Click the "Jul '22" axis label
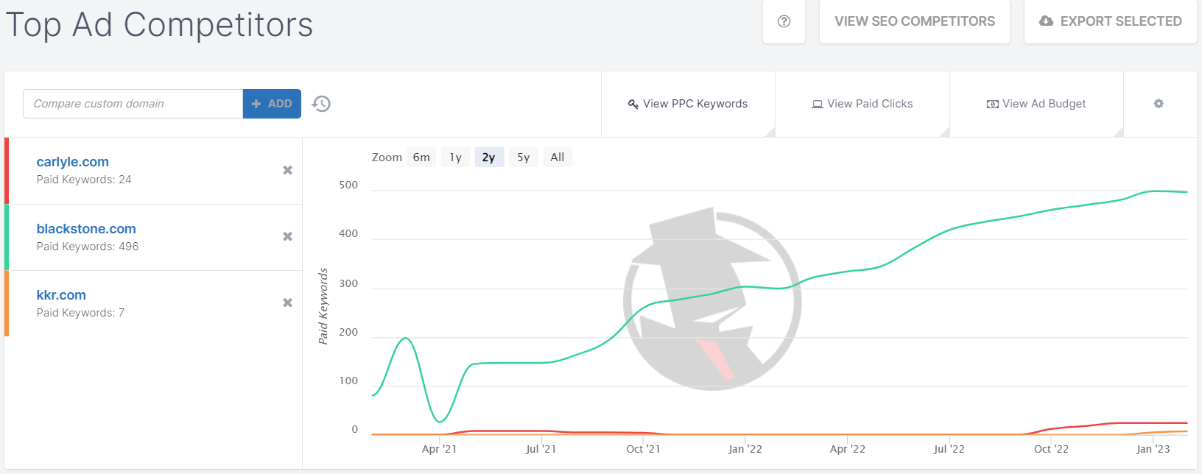1202x474 pixels. pyautogui.click(x=949, y=449)
